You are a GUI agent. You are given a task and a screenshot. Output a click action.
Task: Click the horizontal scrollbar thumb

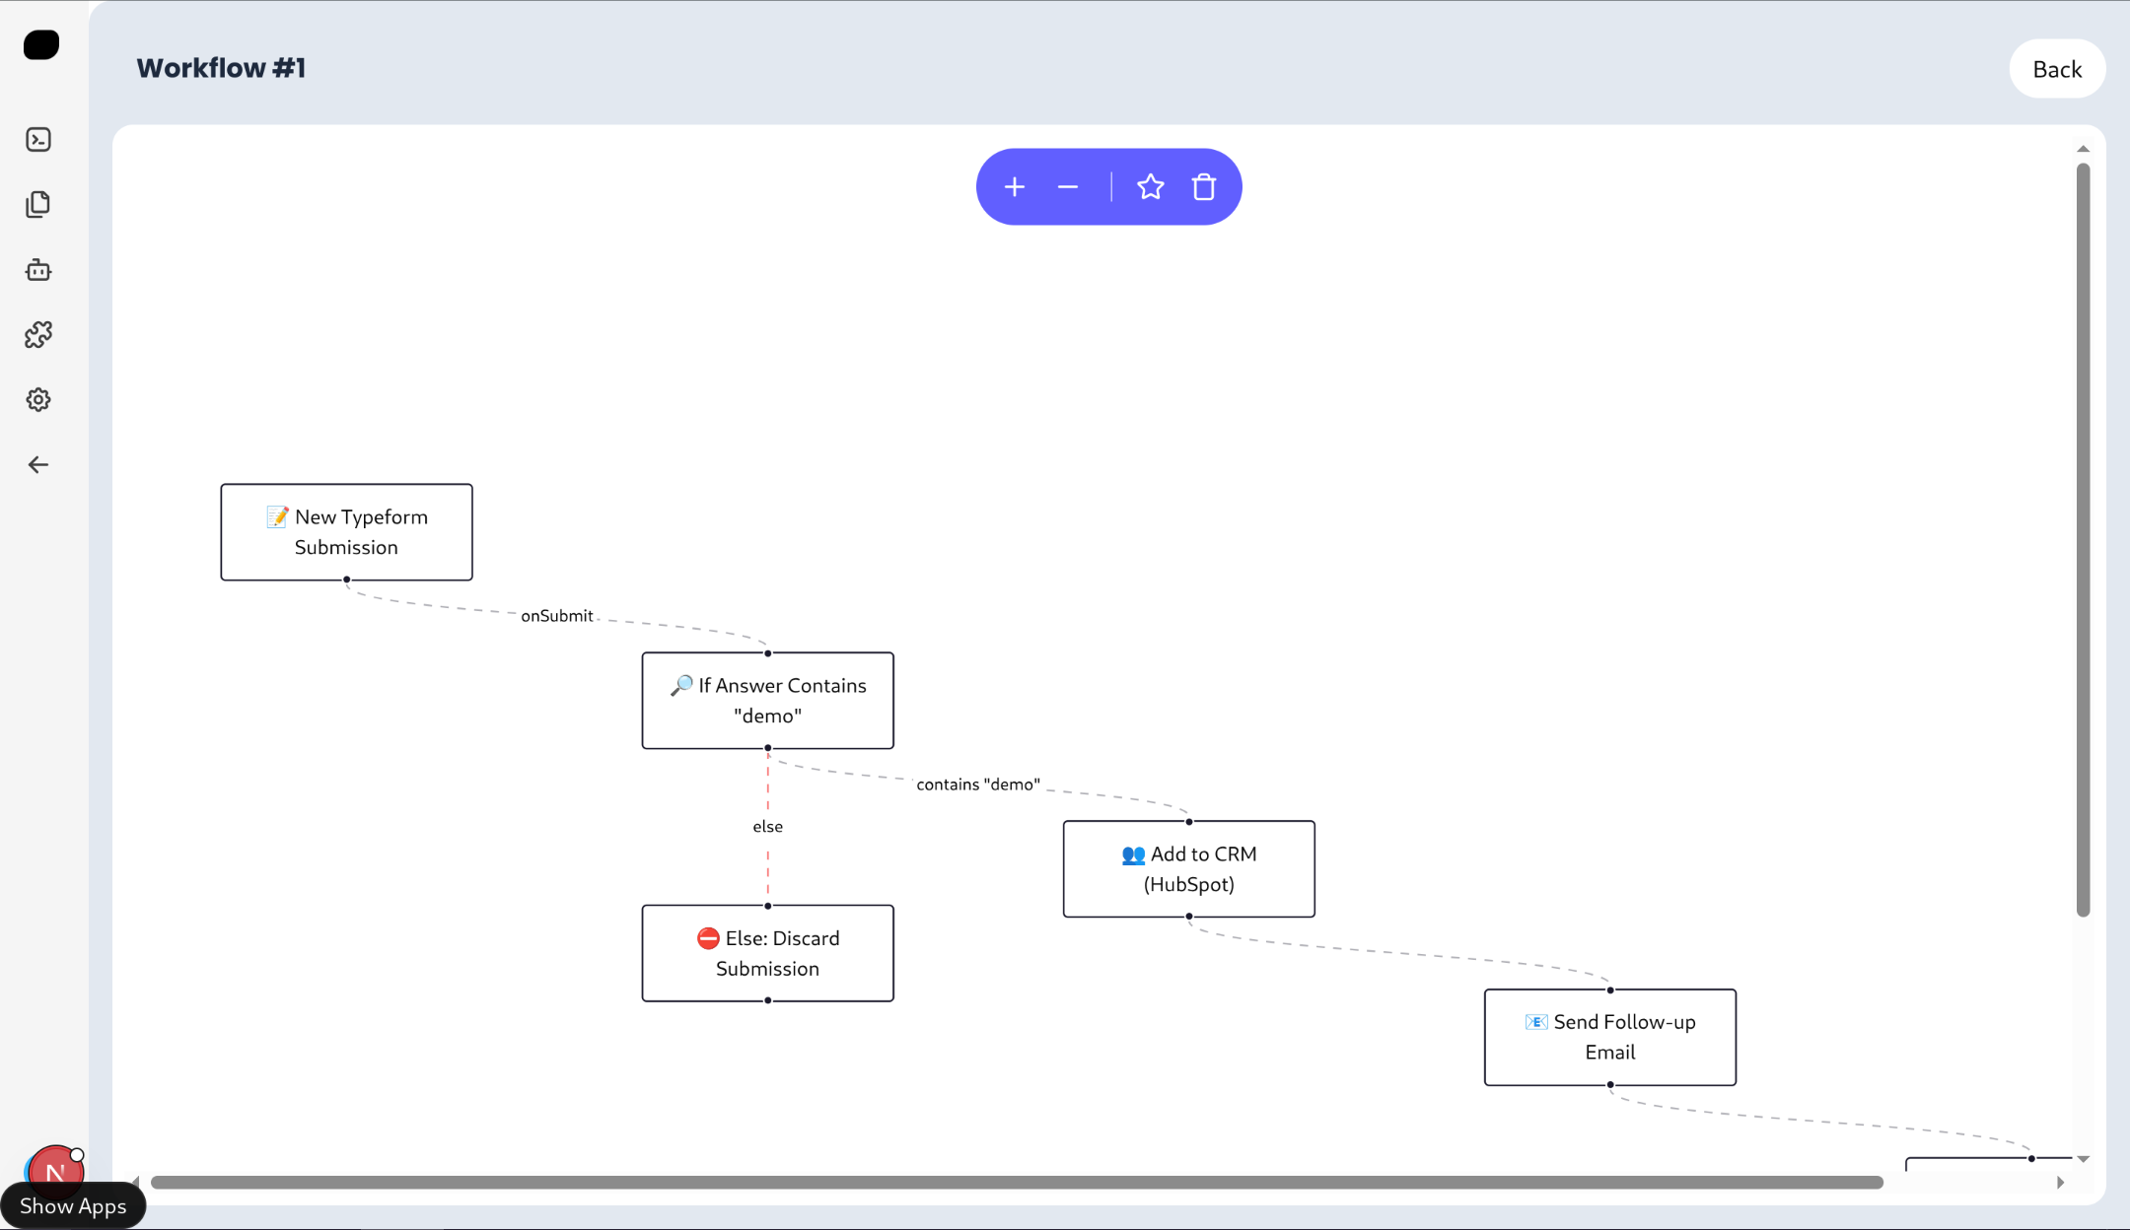[1016, 1183]
